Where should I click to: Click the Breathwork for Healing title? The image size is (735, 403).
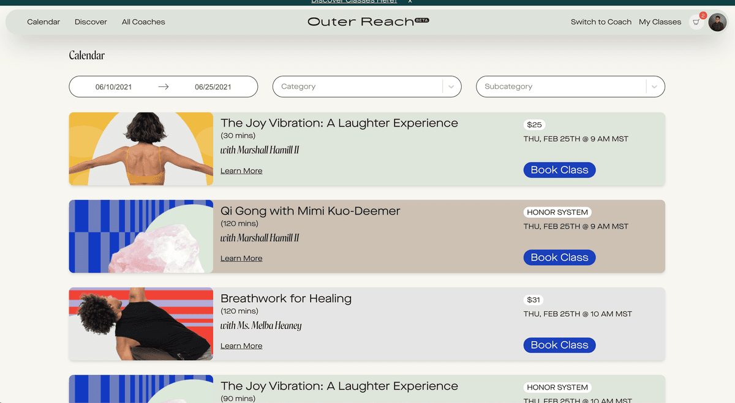click(x=286, y=298)
